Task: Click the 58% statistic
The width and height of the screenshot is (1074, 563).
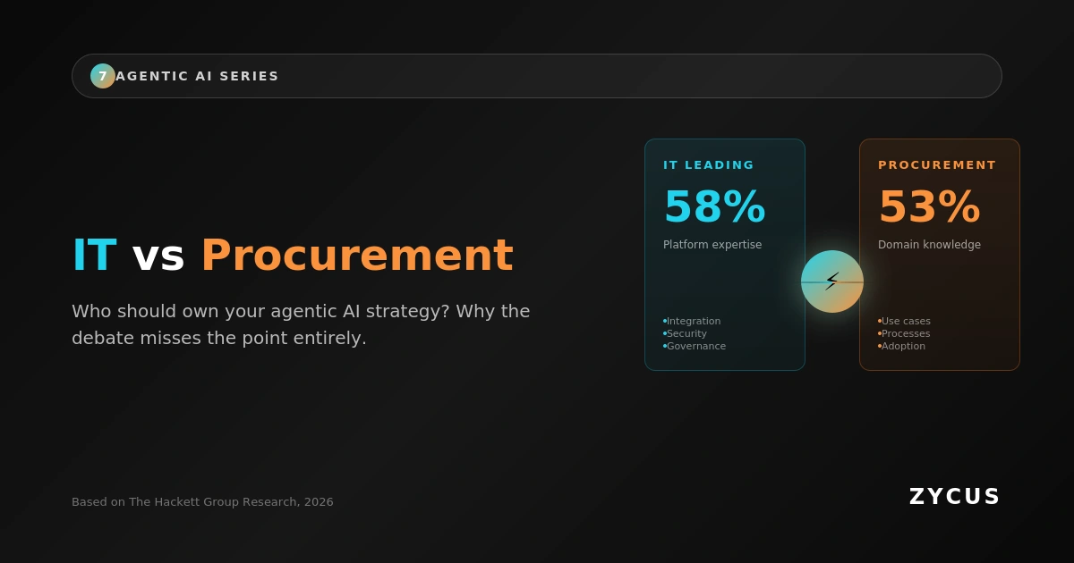Action: click(x=714, y=206)
